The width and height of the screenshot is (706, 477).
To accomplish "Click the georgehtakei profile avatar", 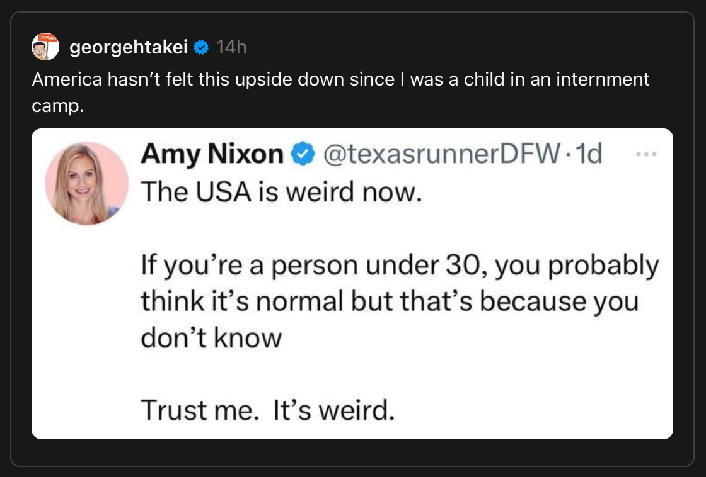I will pyautogui.click(x=45, y=47).
